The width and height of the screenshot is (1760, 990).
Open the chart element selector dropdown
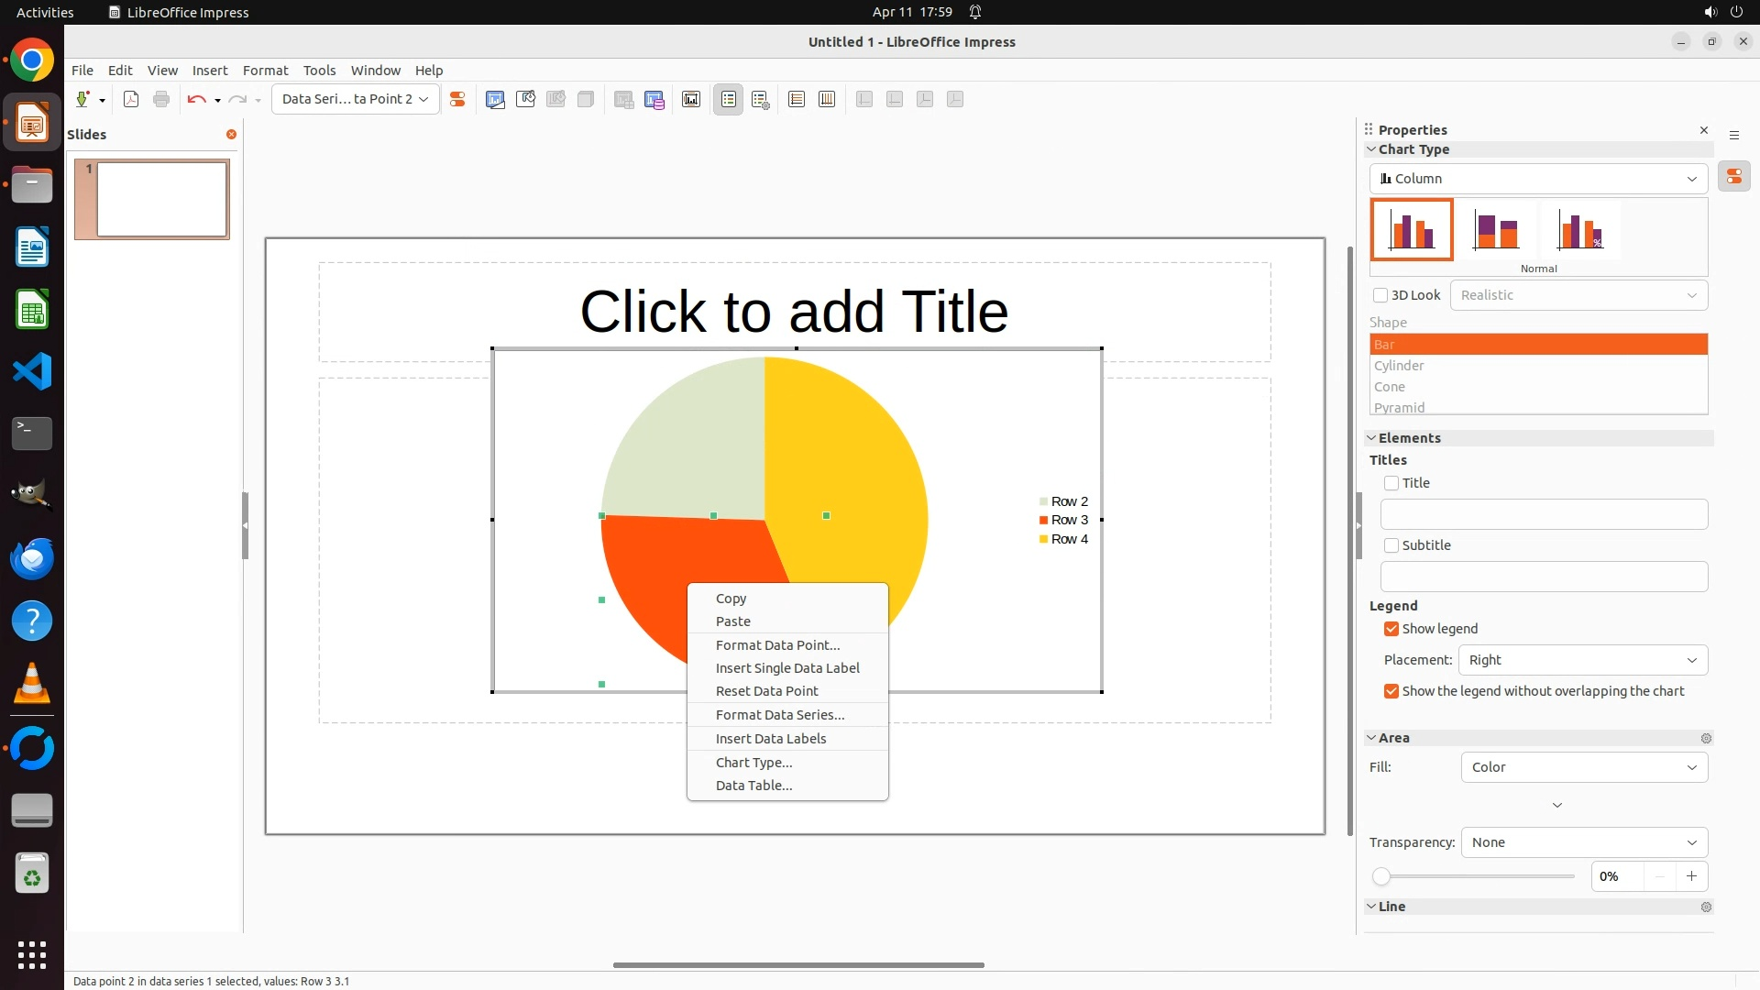coord(355,99)
